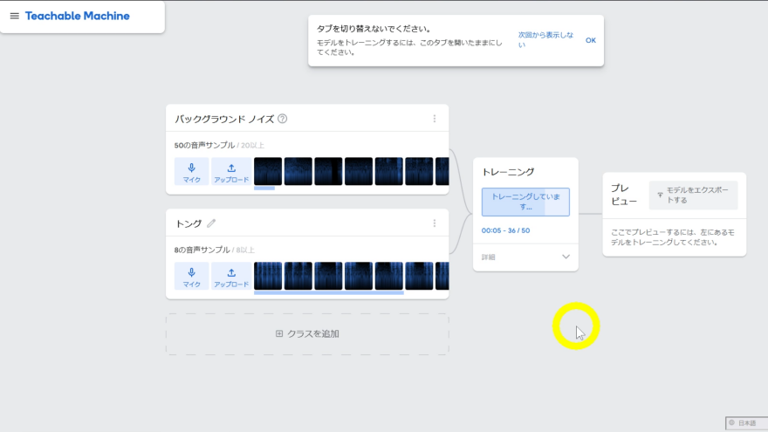Add a new class with クラスを追加

[x=307, y=334]
